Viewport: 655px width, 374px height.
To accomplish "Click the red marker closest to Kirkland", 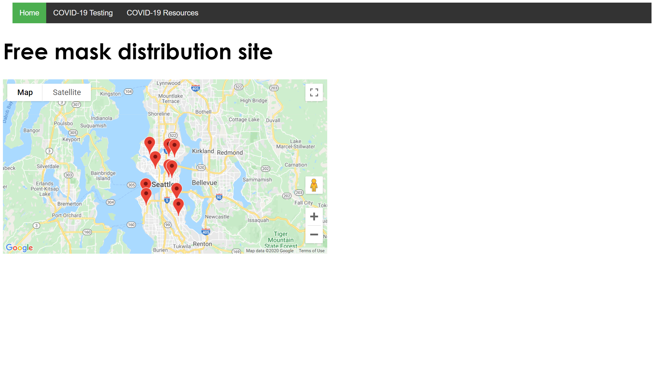I will click(175, 146).
